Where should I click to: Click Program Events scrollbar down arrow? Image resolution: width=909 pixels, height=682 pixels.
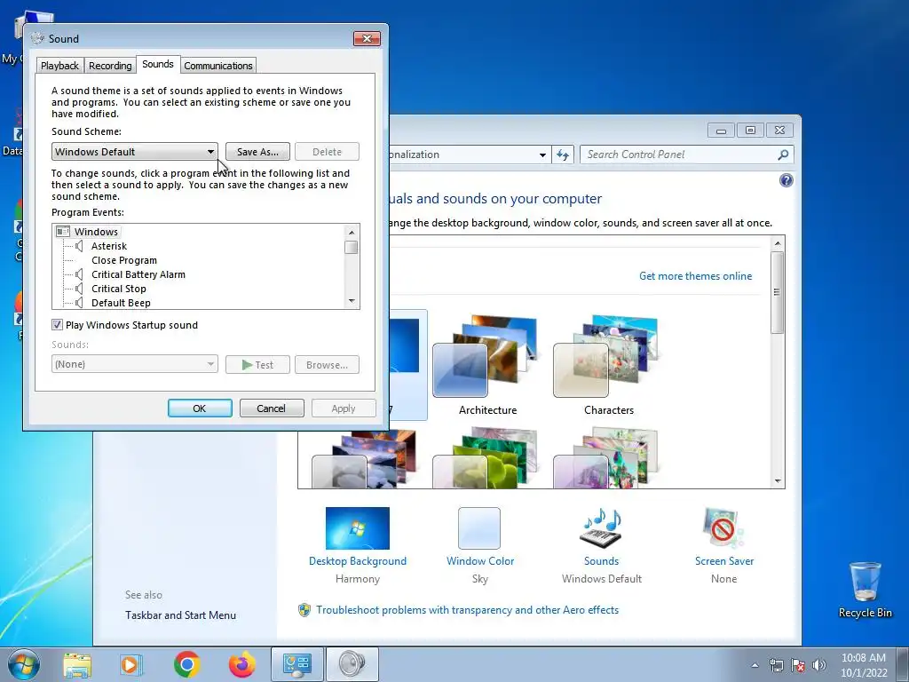click(352, 302)
